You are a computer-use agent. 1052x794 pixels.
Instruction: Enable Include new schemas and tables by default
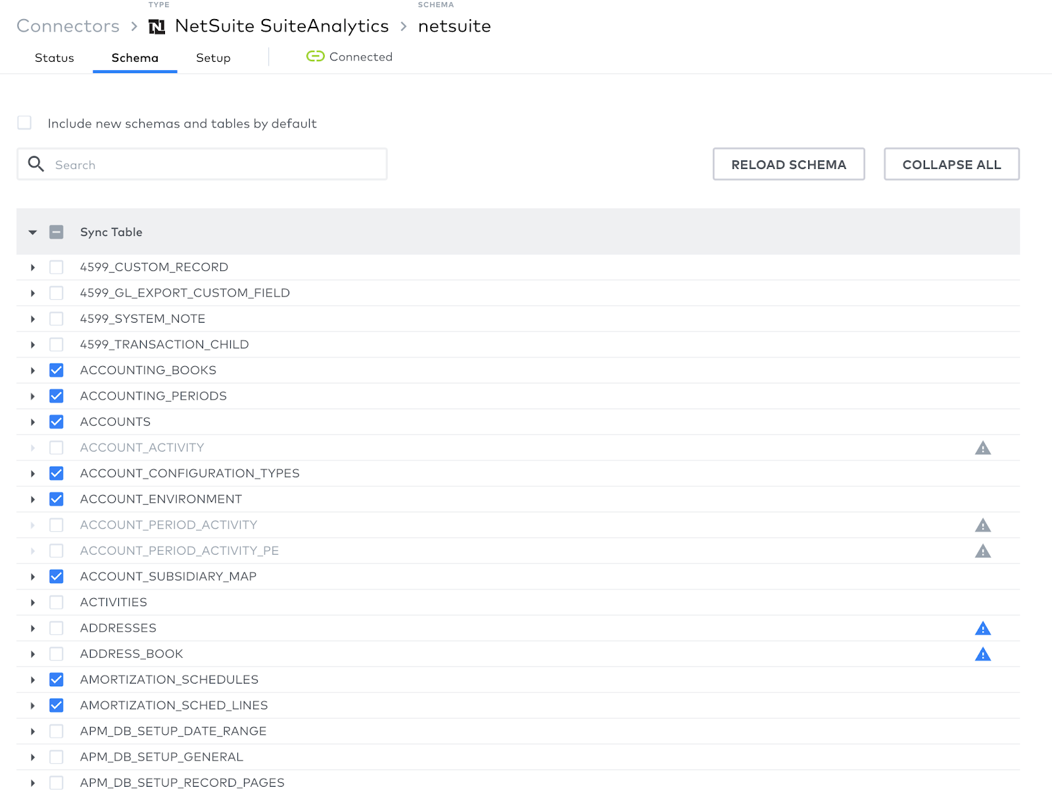(x=24, y=123)
